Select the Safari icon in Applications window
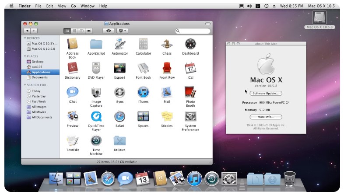 [120, 116]
